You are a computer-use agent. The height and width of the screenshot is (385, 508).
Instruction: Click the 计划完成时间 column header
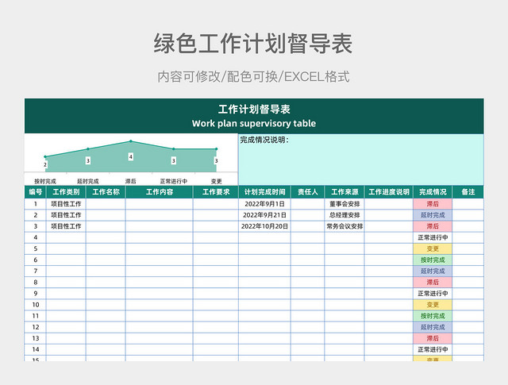[x=264, y=192]
